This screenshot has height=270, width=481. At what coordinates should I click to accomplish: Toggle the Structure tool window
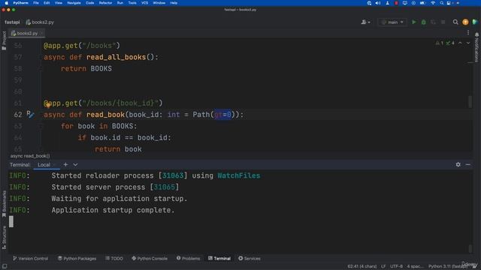[4, 238]
